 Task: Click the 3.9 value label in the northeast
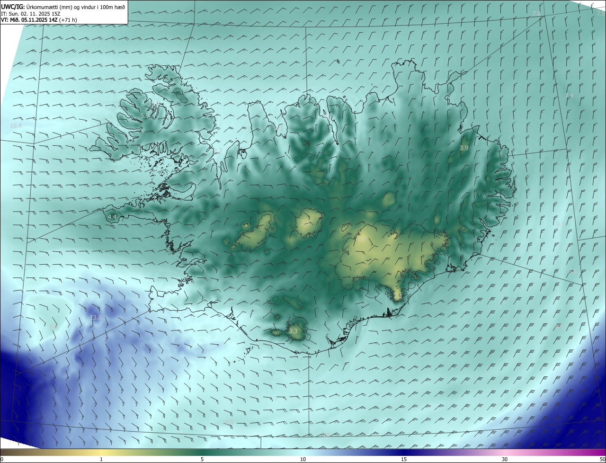coord(464,148)
